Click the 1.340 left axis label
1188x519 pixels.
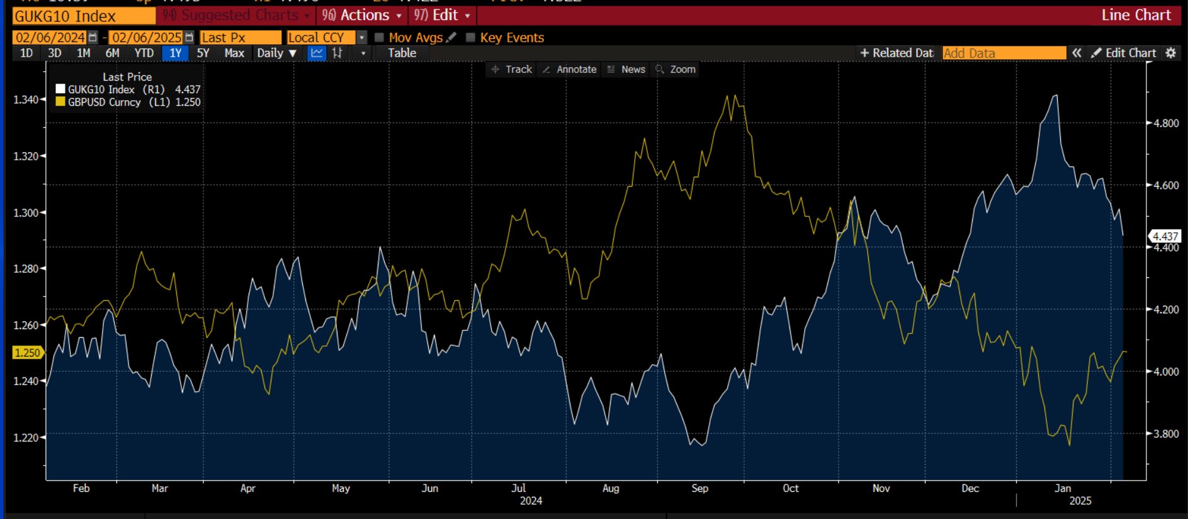[x=26, y=99]
